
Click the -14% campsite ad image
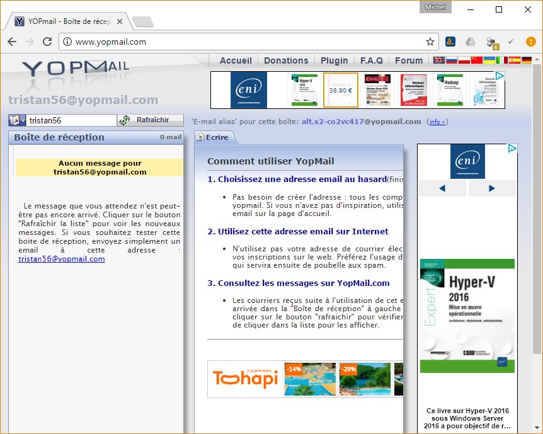click(310, 379)
